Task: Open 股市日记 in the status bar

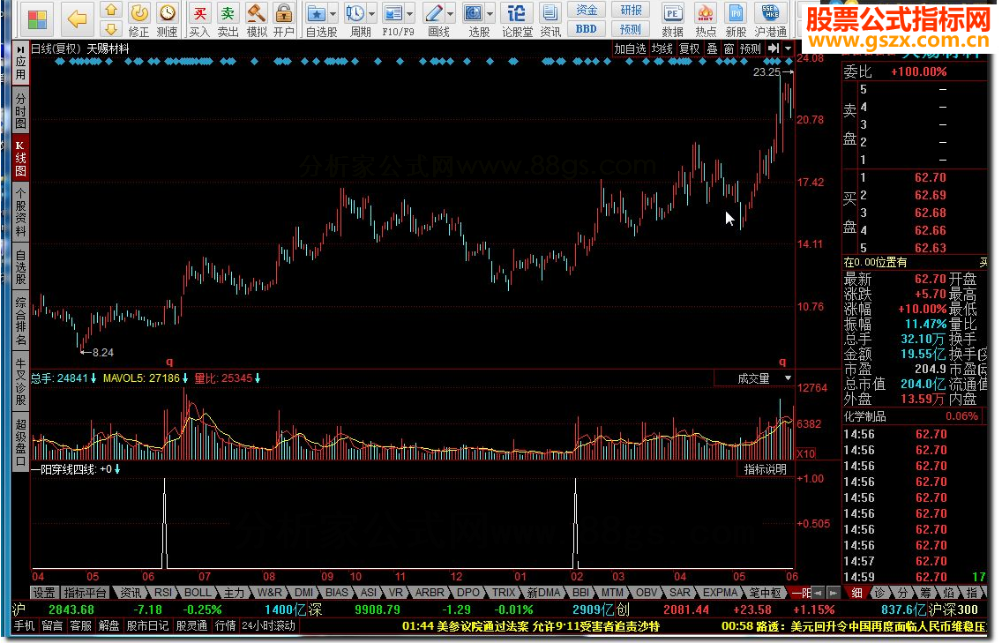Action: tap(147, 625)
